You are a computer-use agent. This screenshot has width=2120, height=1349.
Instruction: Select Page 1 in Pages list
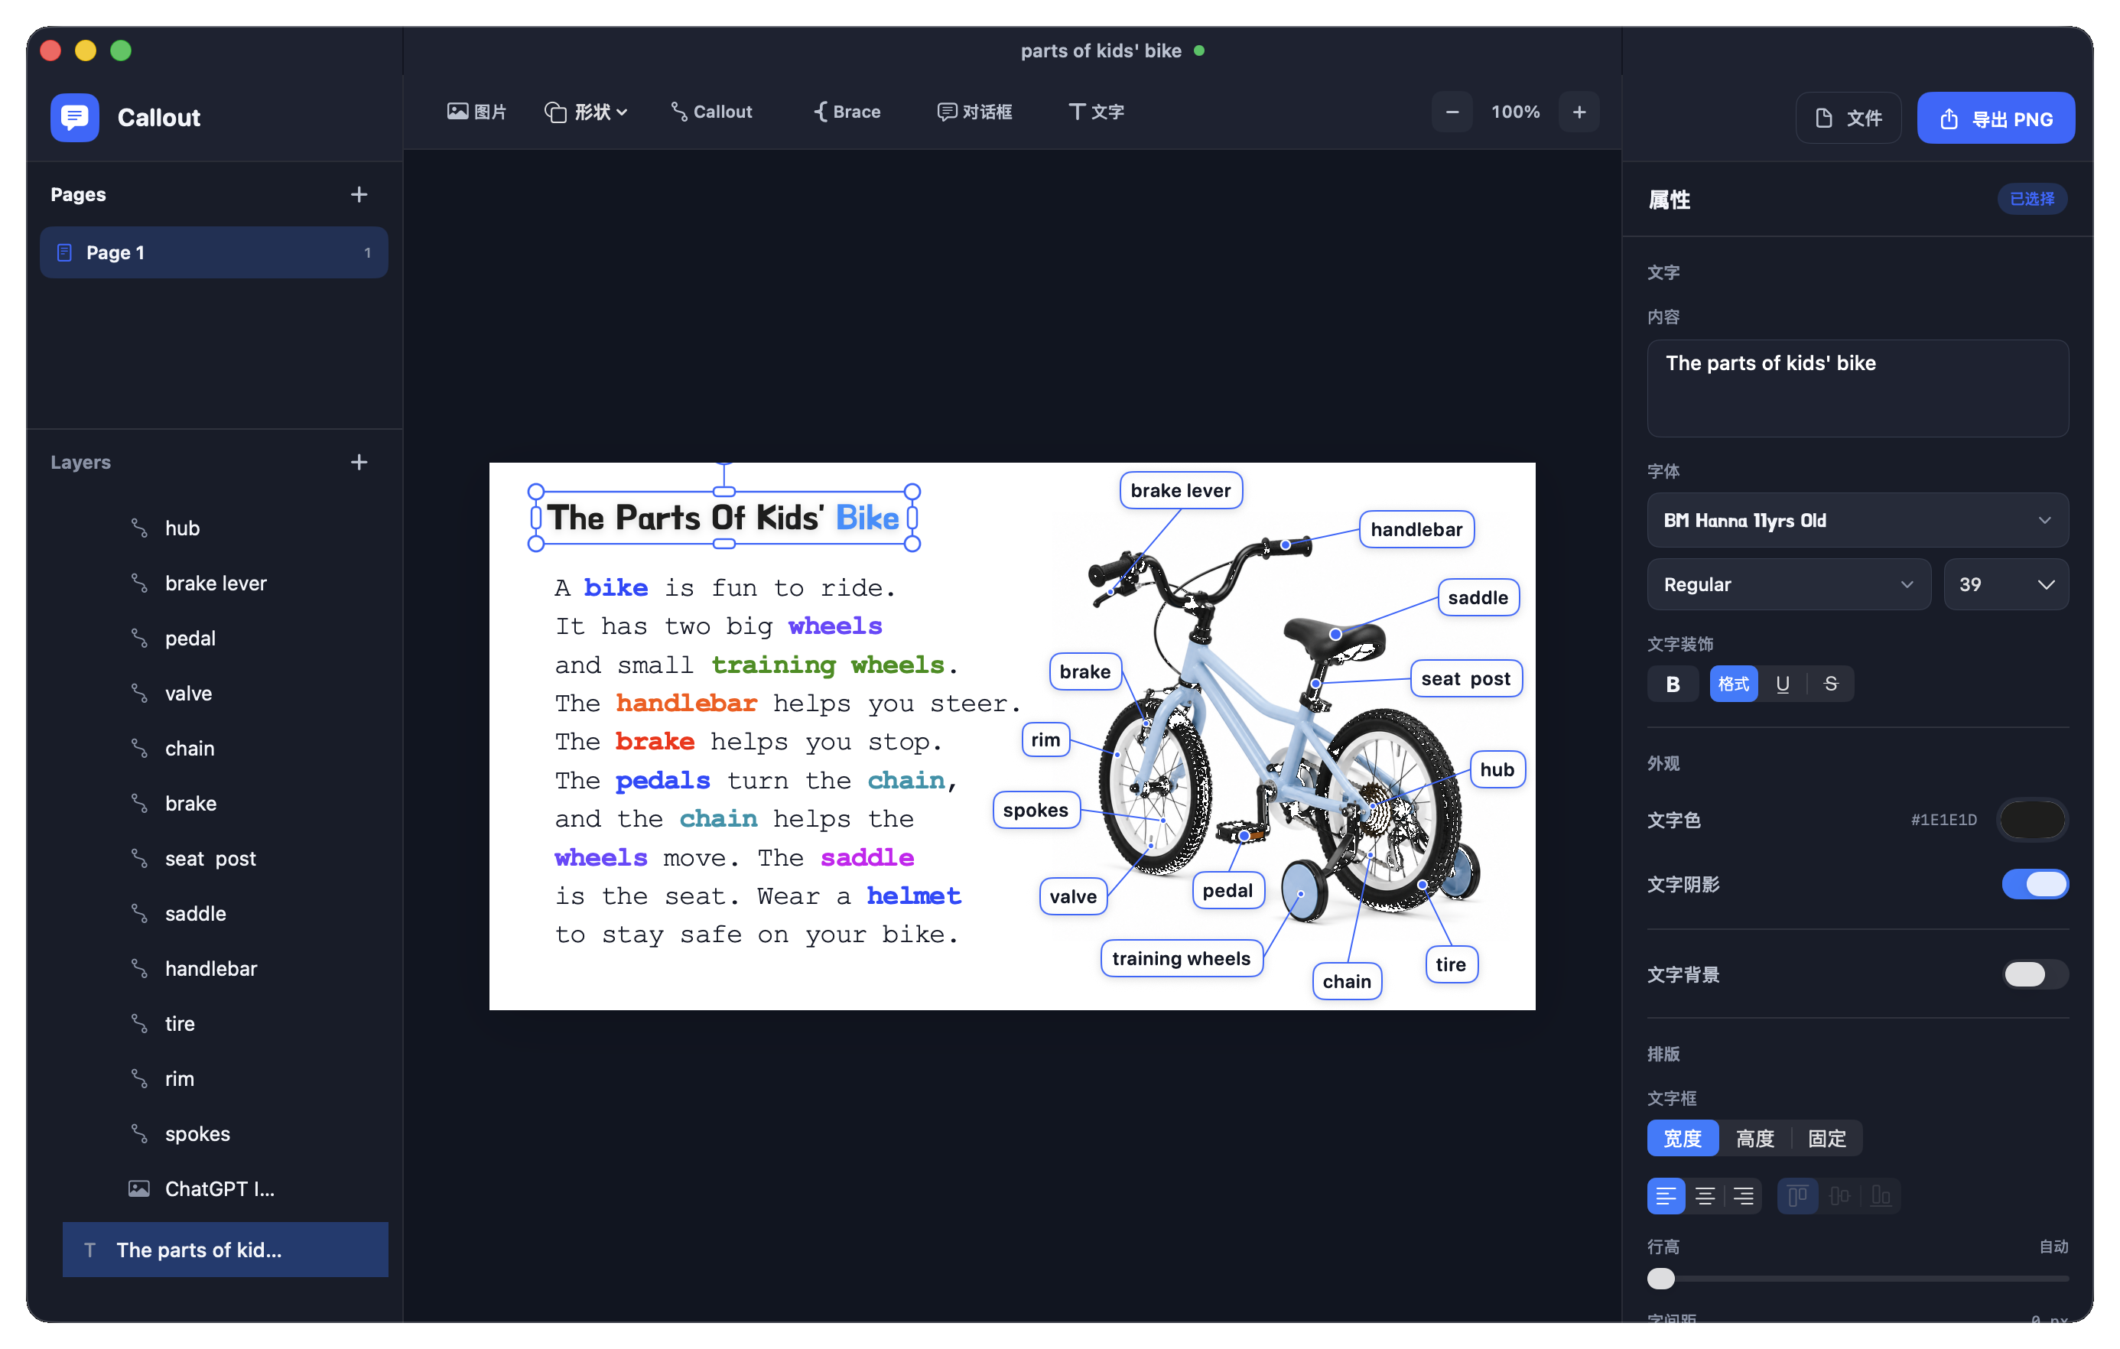click(x=214, y=252)
